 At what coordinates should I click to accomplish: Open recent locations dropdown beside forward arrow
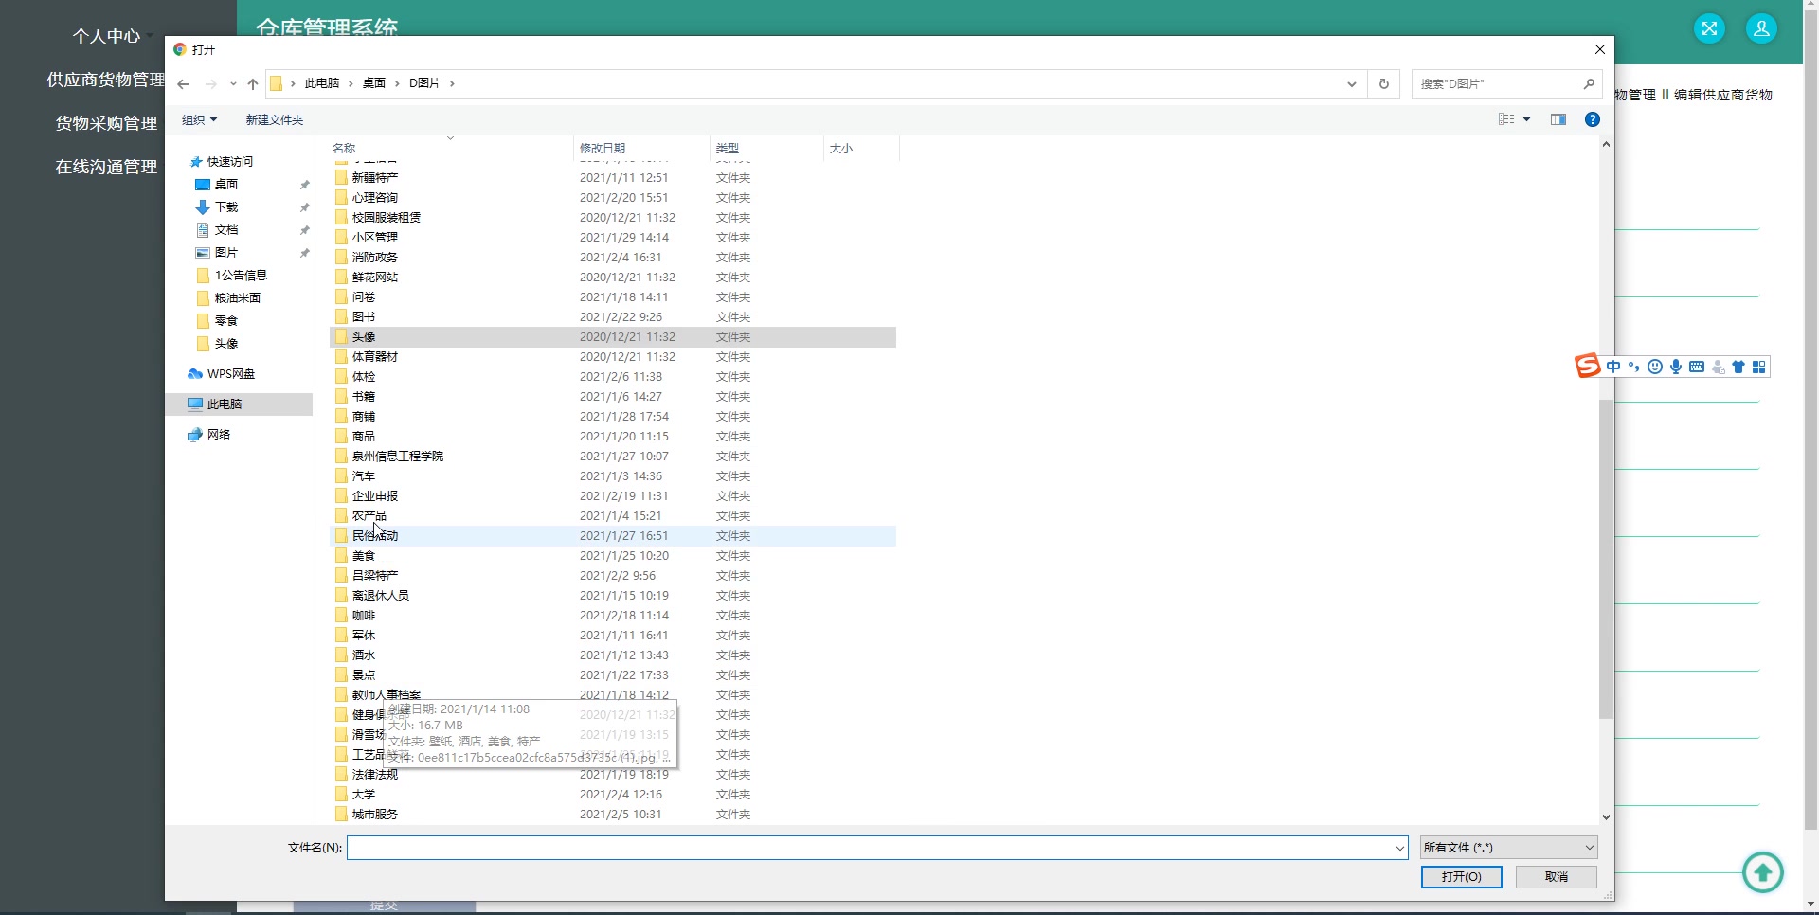tap(233, 83)
